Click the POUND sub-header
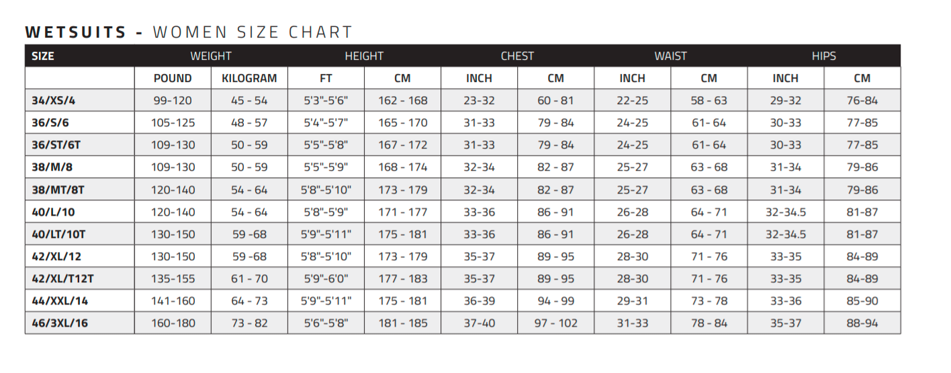The image size is (951, 373). coord(173,79)
